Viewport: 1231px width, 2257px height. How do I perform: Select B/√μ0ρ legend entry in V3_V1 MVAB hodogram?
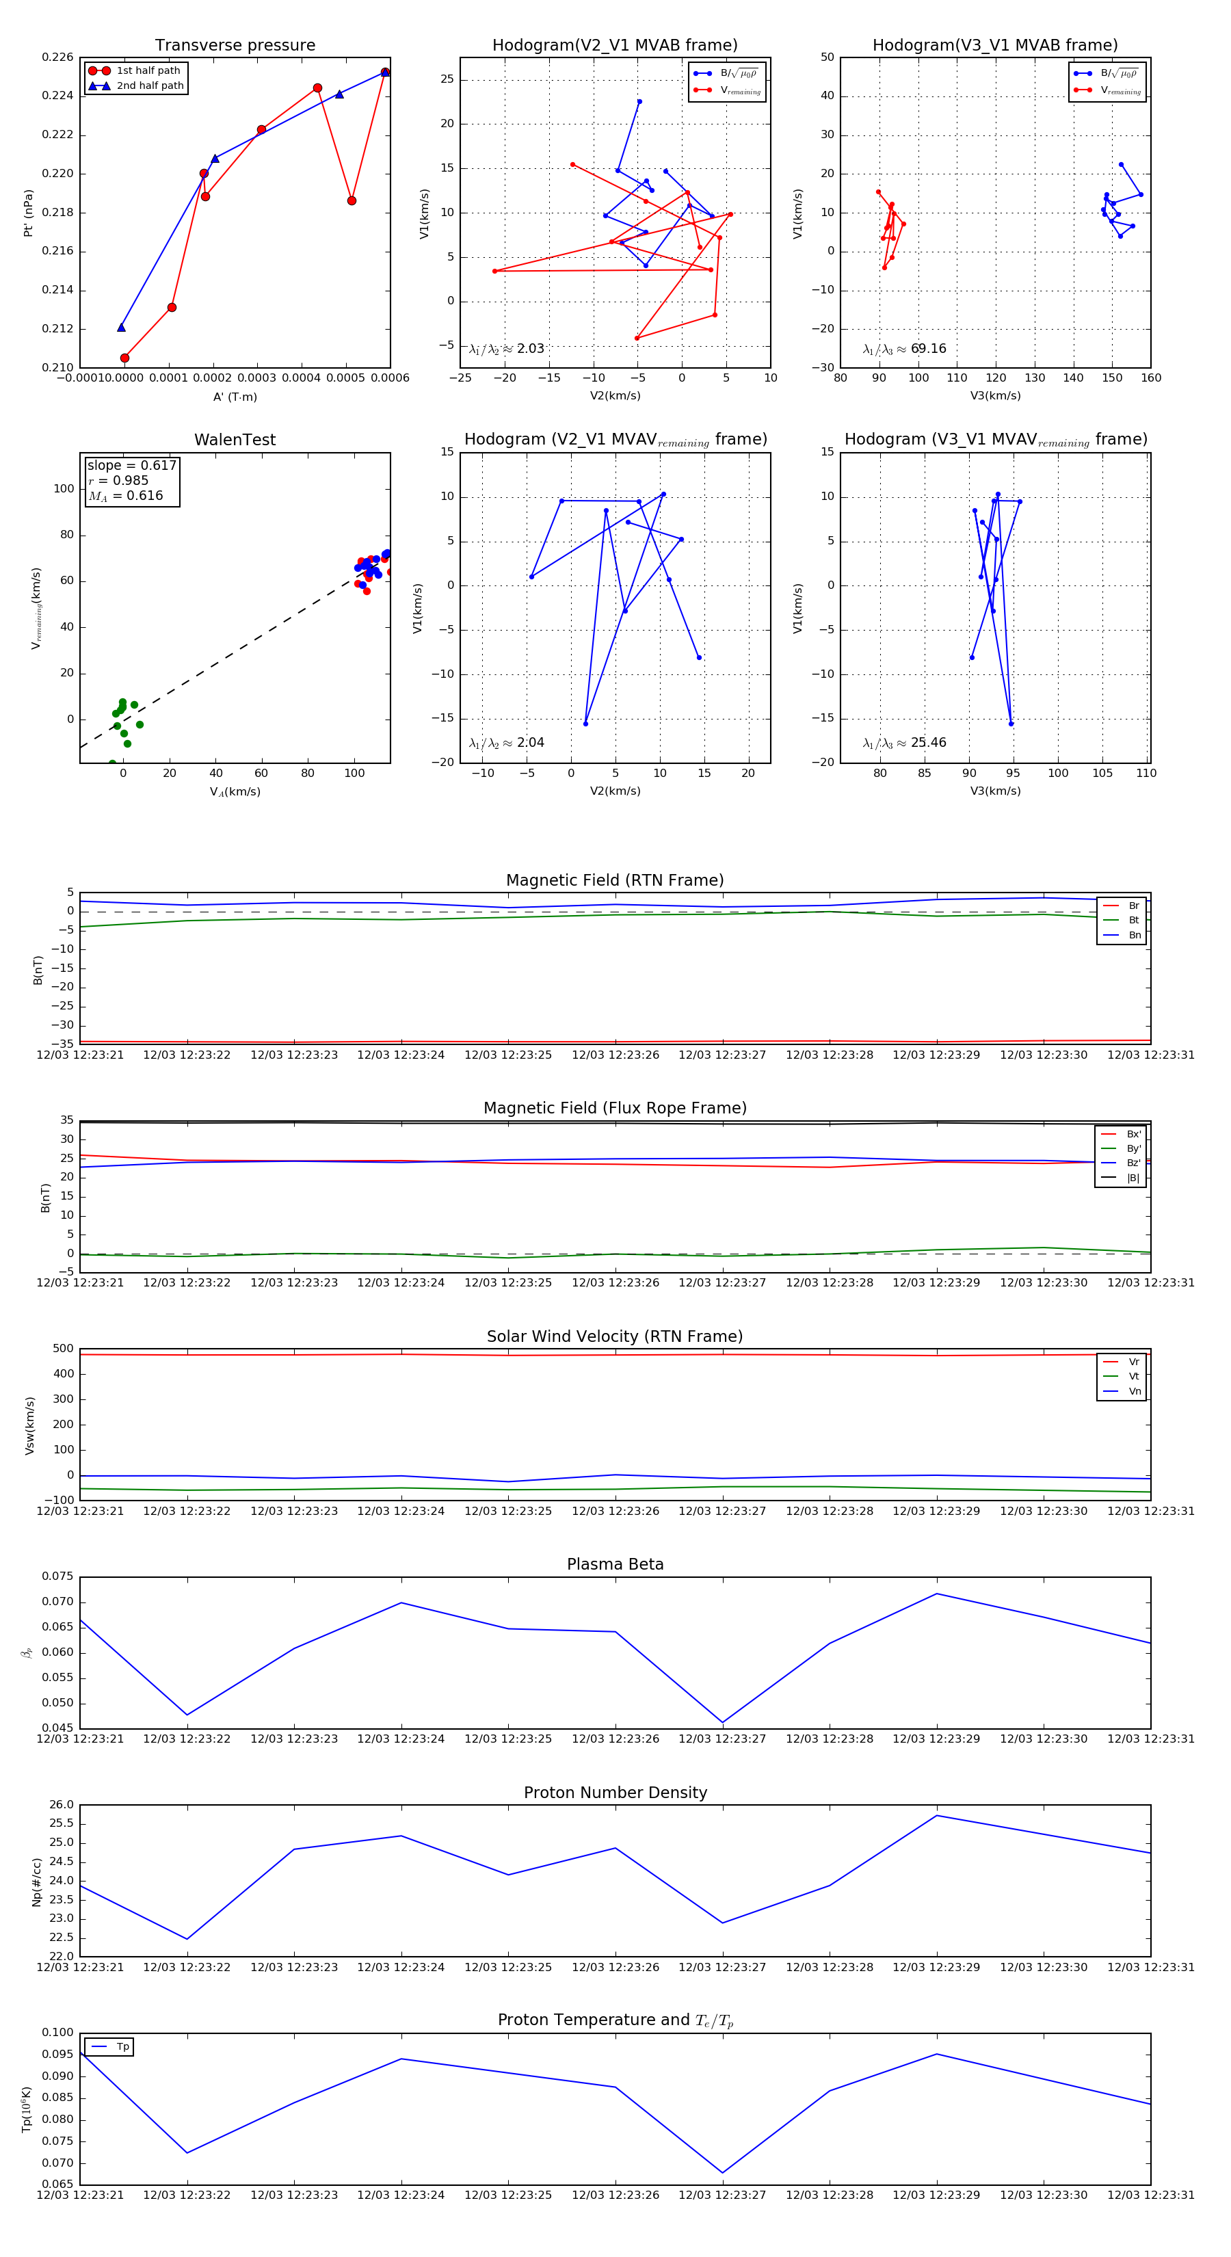click(x=1107, y=74)
